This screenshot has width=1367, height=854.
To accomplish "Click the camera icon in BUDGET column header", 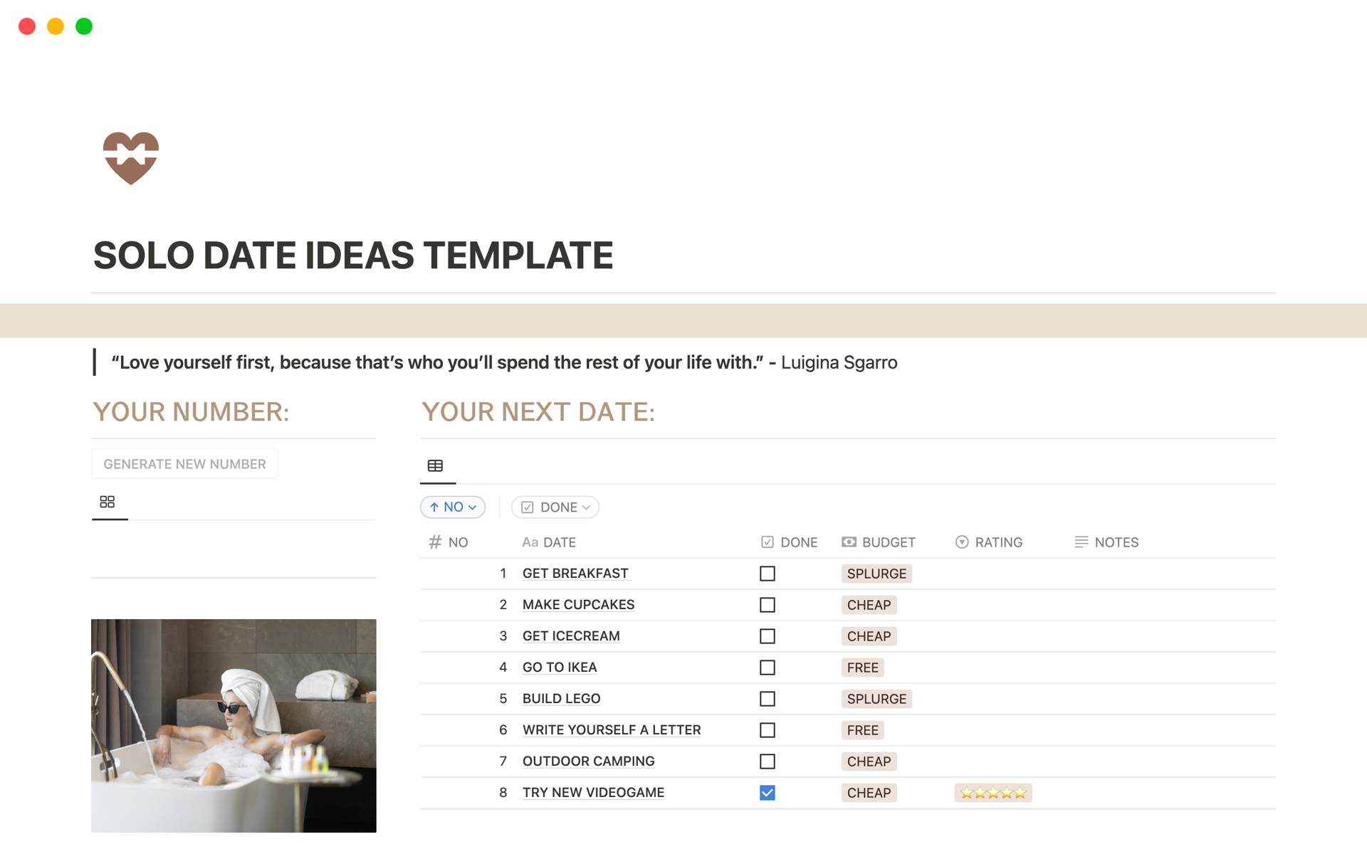I will tap(847, 541).
